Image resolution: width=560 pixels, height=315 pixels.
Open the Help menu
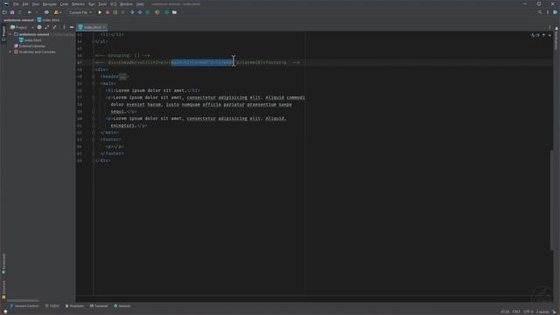coord(140,3)
